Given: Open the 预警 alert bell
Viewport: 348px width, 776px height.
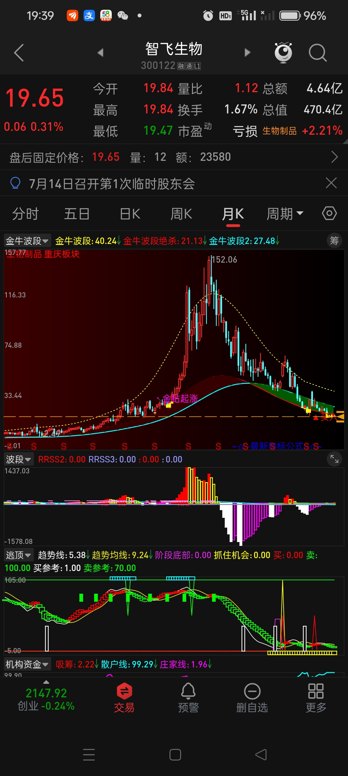Looking at the screenshot, I should click(x=188, y=698).
